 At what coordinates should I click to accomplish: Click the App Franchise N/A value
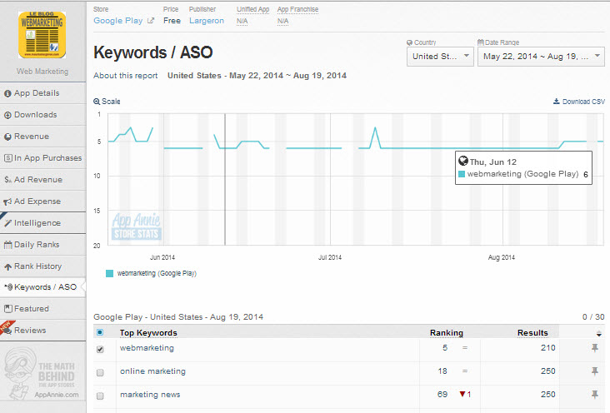[282, 21]
